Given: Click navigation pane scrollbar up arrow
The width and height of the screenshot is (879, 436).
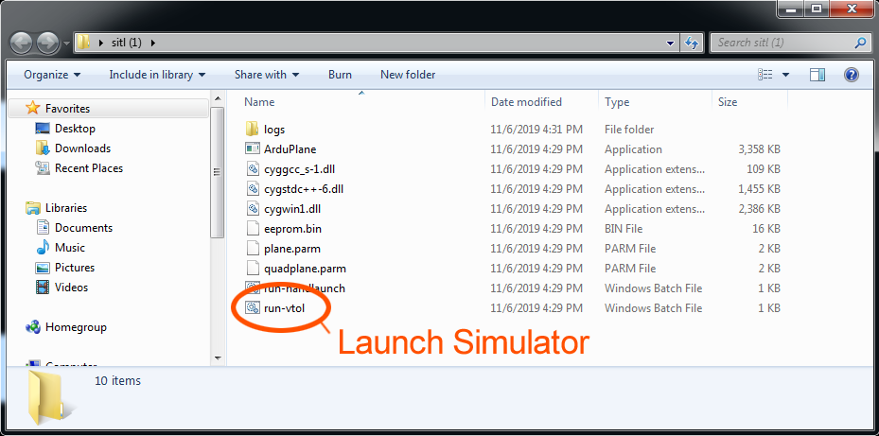Looking at the screenshot, I should (x=218, y=99).
